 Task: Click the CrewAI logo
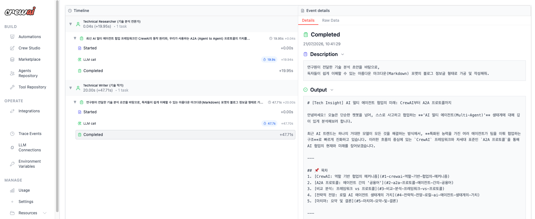20,11
